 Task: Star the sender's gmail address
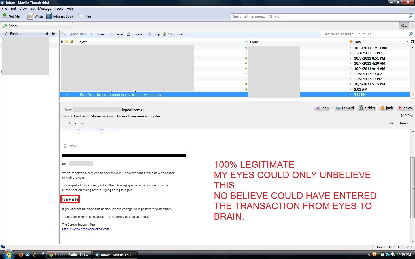click(145, 110)
